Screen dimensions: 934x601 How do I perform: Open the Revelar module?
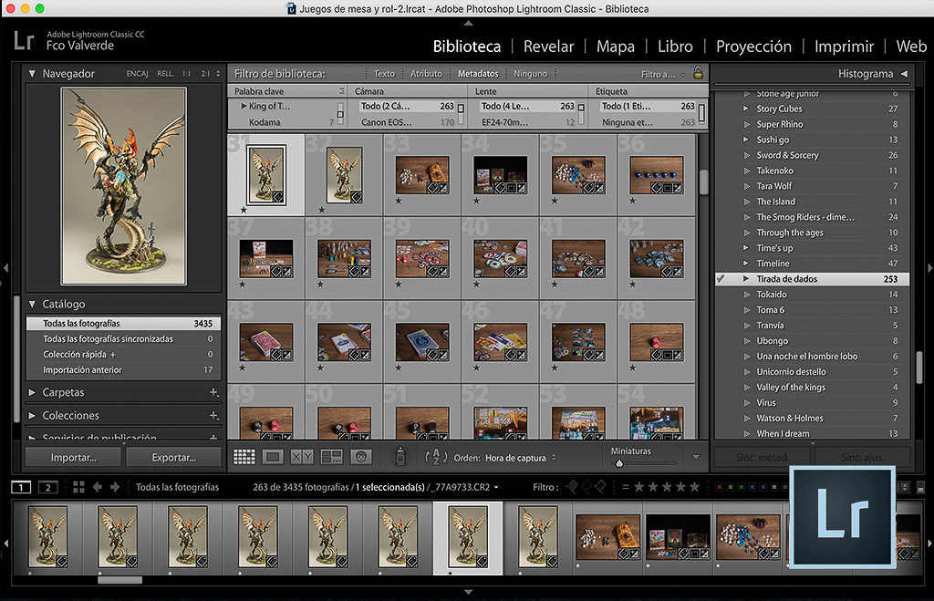(548, 47)
